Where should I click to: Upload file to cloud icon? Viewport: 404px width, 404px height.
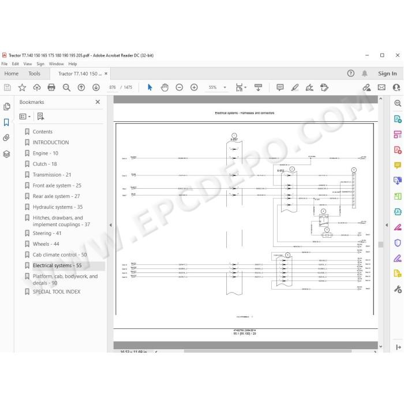[37, 88]
